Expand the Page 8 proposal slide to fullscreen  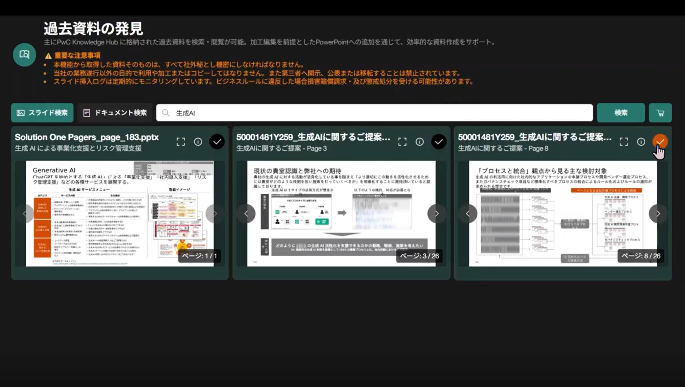[x=624, y=142]
